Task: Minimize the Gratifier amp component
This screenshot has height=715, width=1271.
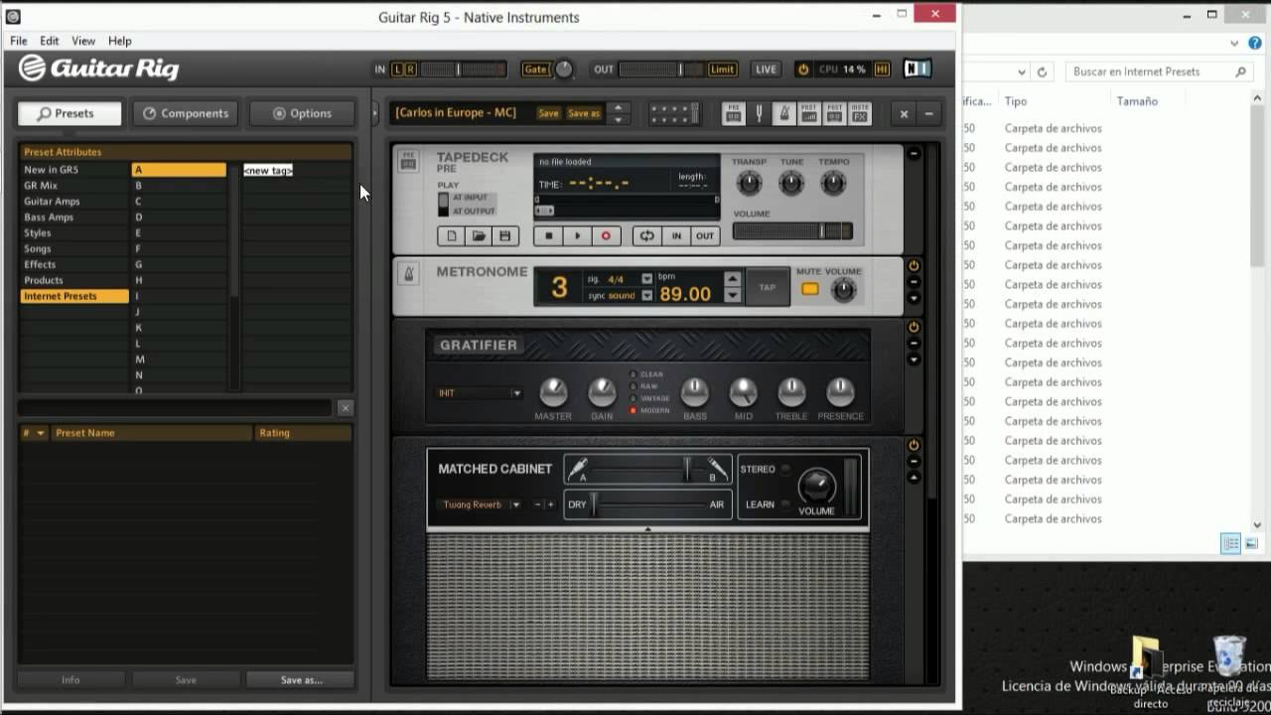Action: [x=914, y=344]
